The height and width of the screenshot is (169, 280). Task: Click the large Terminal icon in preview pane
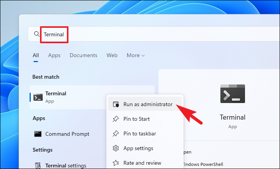232,94
